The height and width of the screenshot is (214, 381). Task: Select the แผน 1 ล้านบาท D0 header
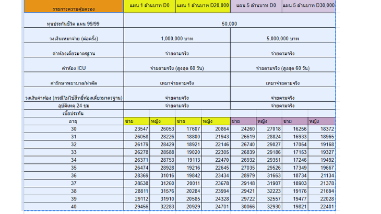pos(149,6)
